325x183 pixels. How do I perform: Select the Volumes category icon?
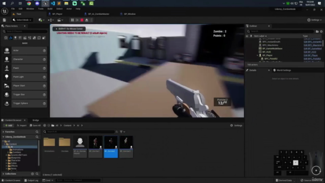coord(39,38)
